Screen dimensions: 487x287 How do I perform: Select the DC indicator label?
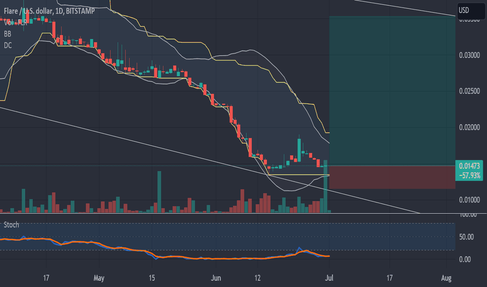[8, 45]
